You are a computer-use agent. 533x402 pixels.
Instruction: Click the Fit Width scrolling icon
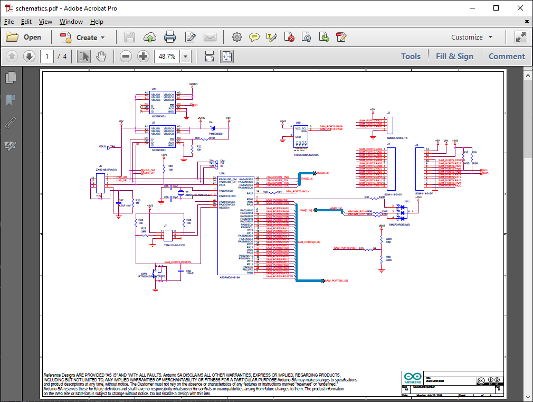coord(210,57)
